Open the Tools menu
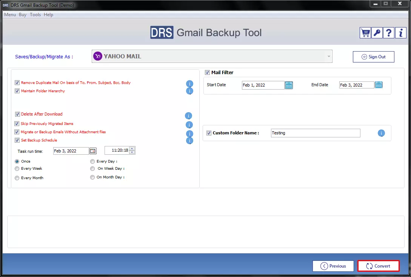This screenshot has width=411, height=277. (35, 15)
